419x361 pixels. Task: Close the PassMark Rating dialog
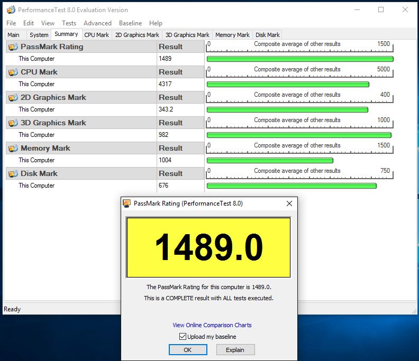[289, 203]
